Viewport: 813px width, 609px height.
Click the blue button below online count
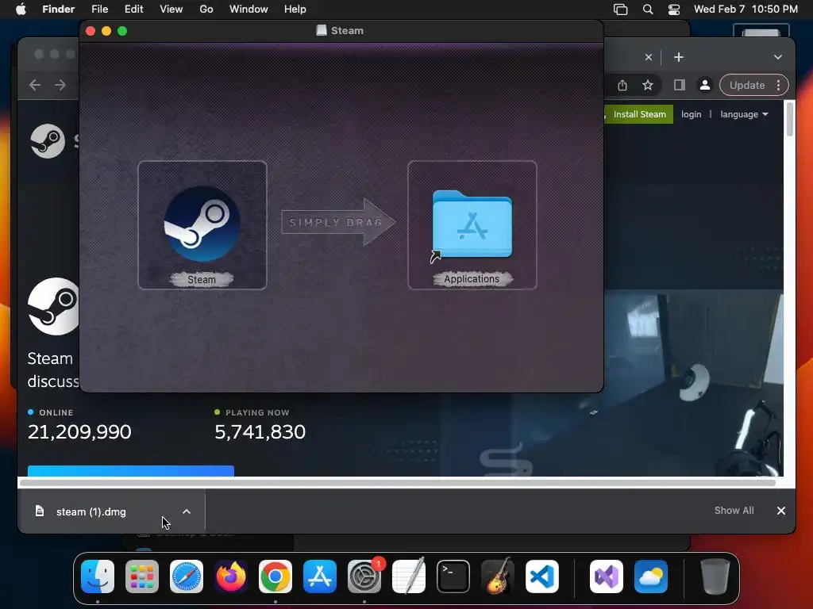131,471
